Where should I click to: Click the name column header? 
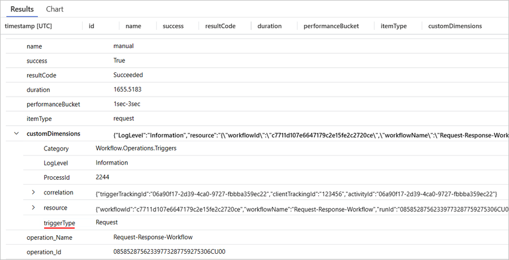tap(133, 26)
